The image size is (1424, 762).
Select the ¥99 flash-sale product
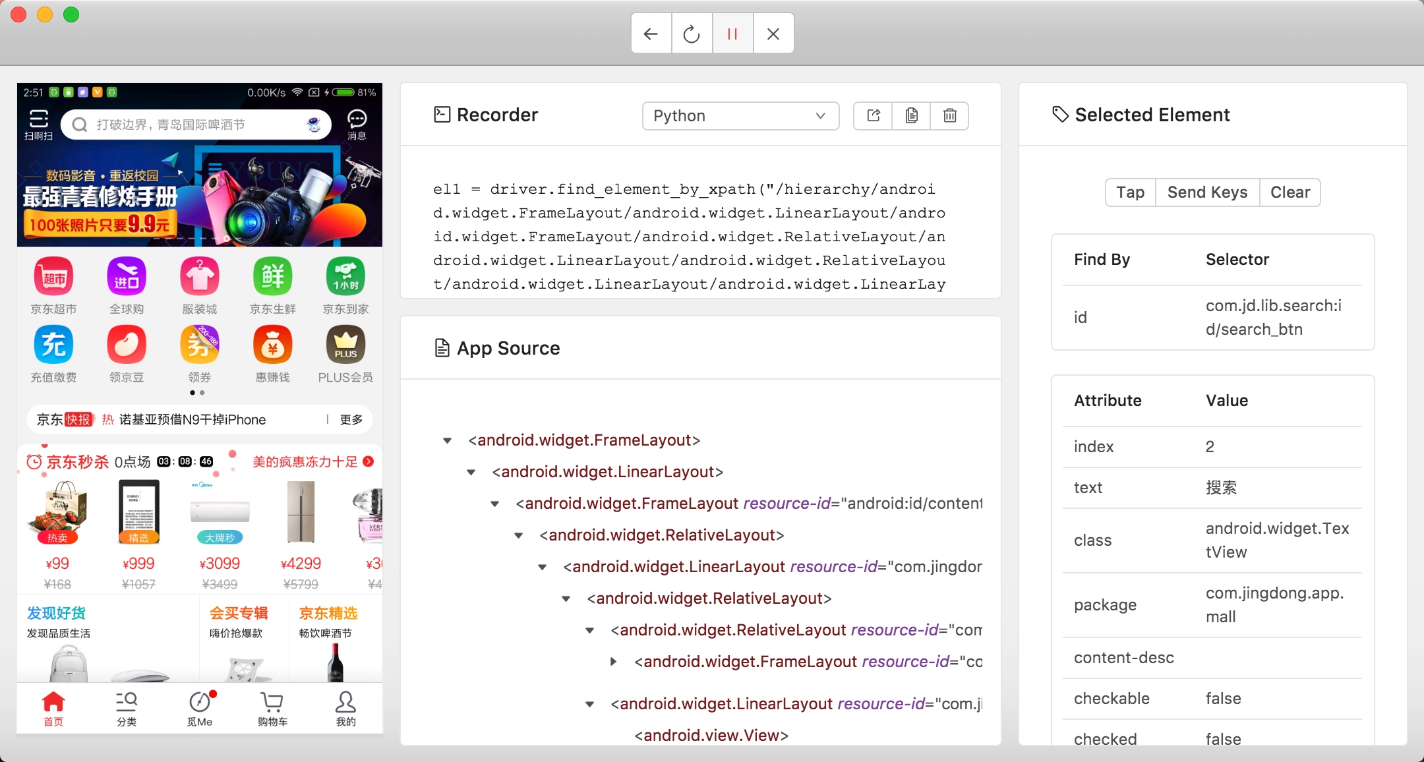click(57, 535)
